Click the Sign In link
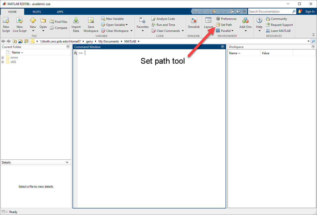Screen dimensions: 317x215 click(x=310, y=12)
